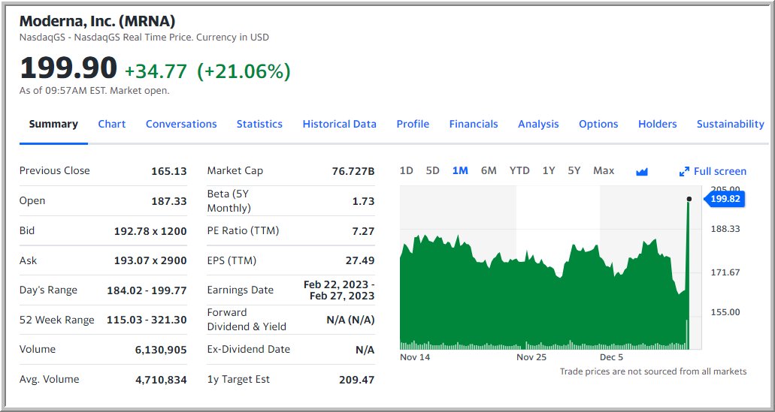
Task: Select the 1Y chart range
Action: tap(549, 170)
